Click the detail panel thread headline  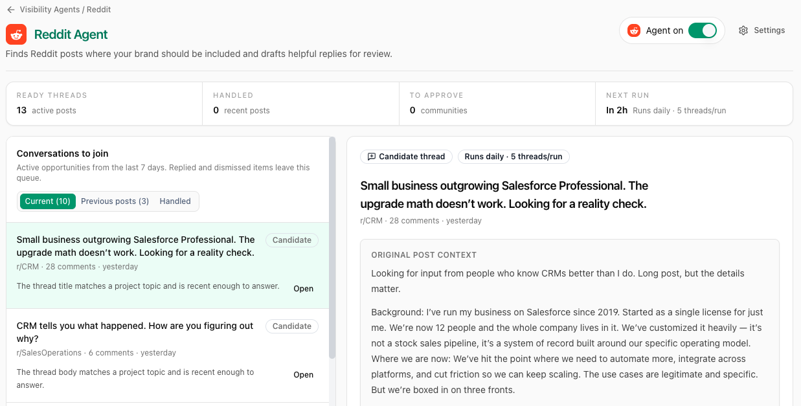[504, 195]
